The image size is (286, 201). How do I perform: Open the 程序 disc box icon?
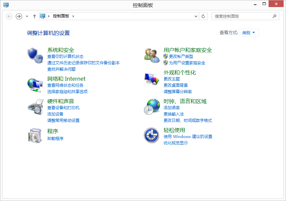tap(35, 136)
